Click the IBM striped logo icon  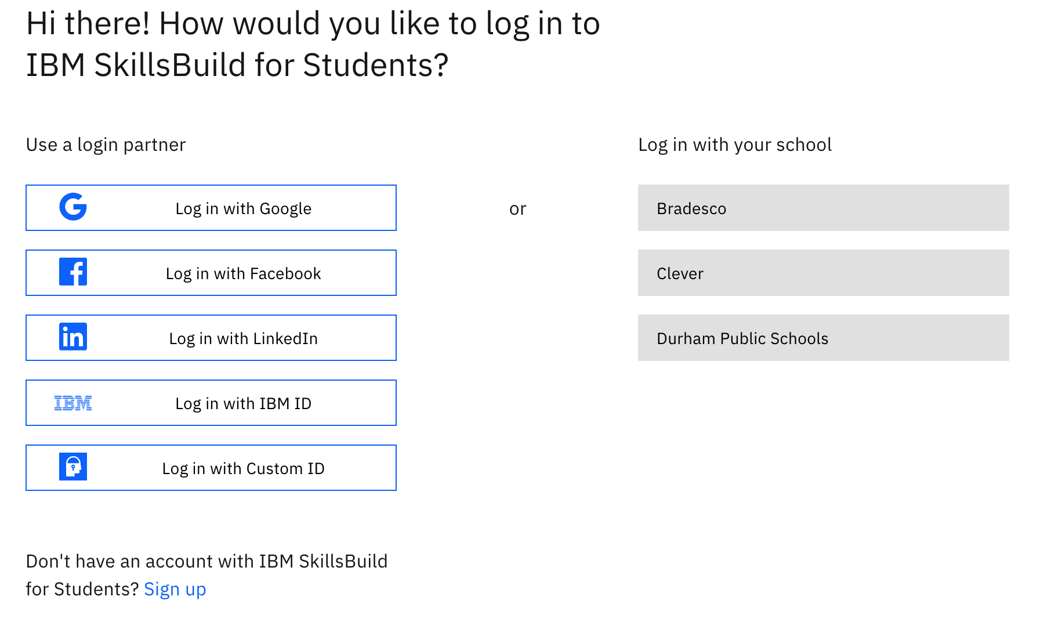pos(73,403)
